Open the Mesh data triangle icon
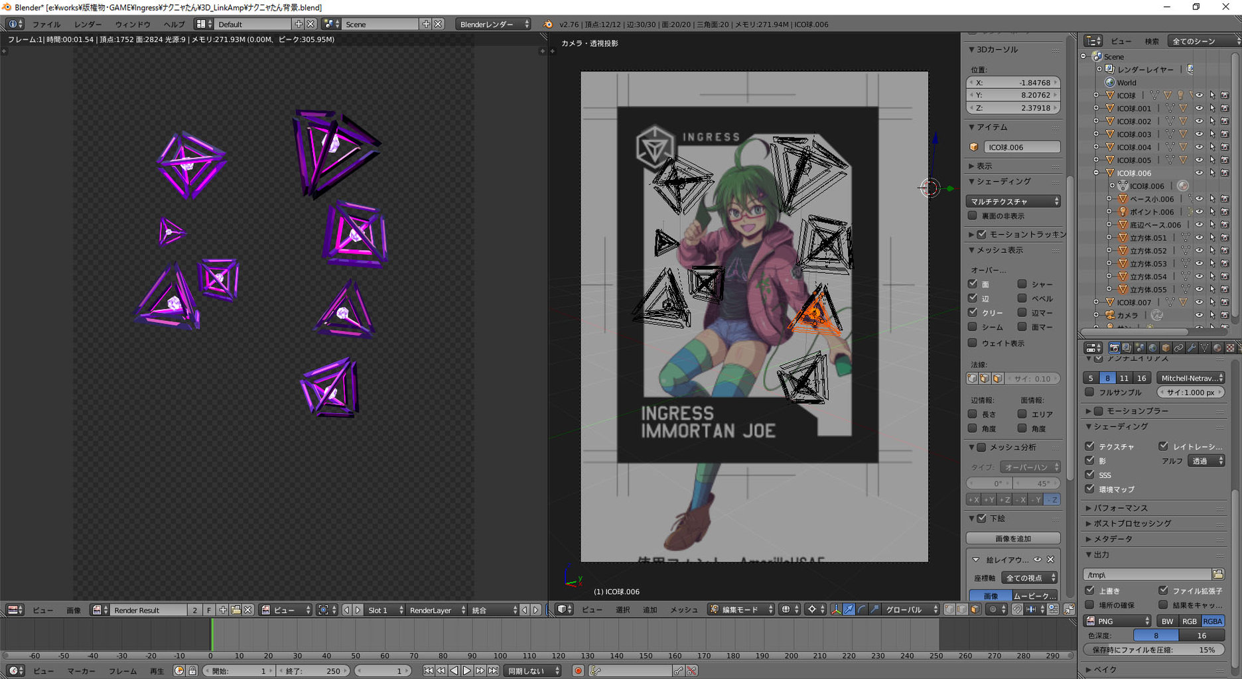Screen dimensions: 1242x679 click(x=1204, y=347)
